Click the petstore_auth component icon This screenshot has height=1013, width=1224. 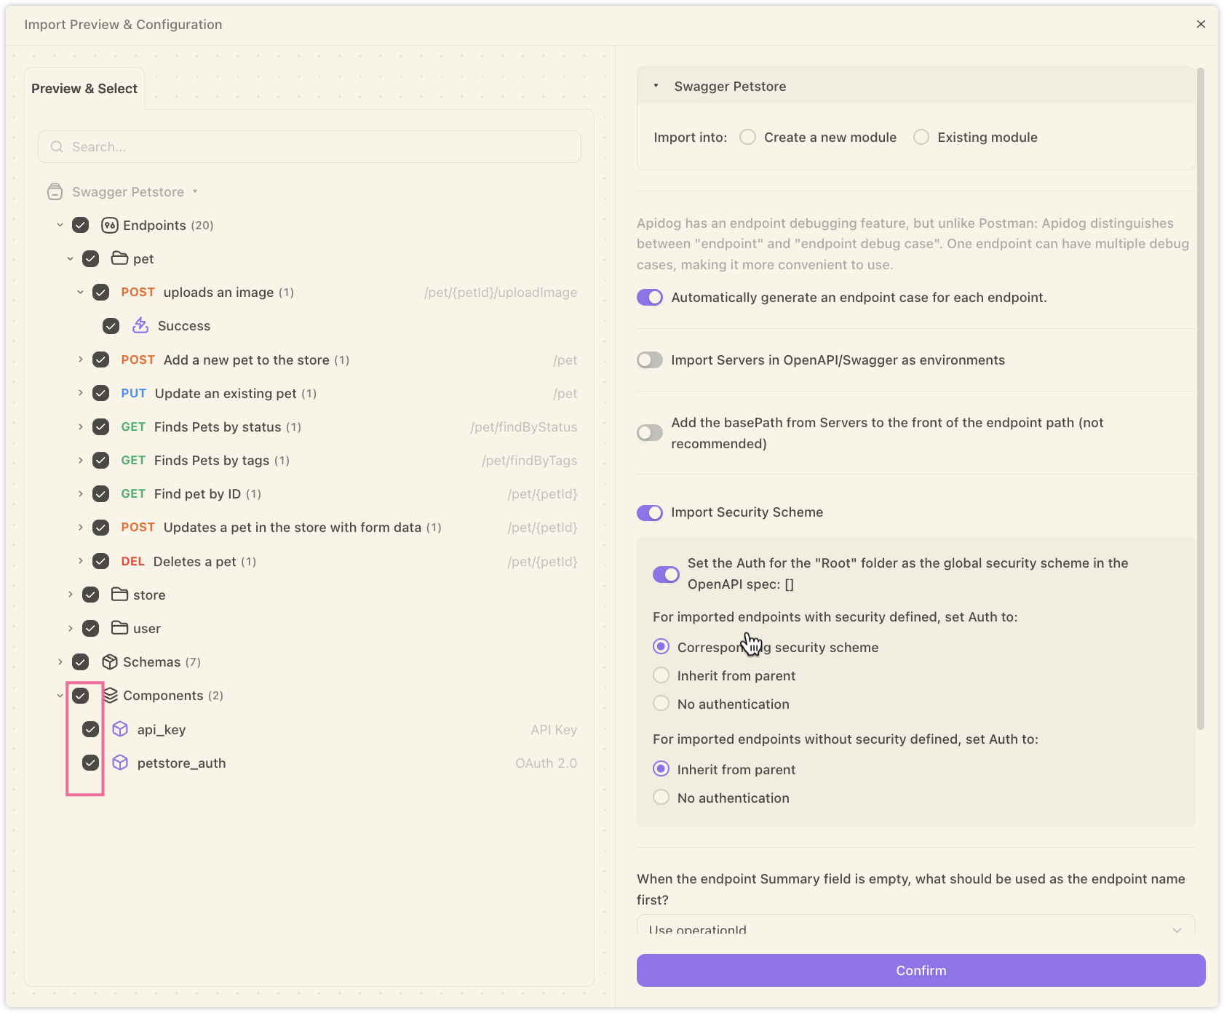120,763
